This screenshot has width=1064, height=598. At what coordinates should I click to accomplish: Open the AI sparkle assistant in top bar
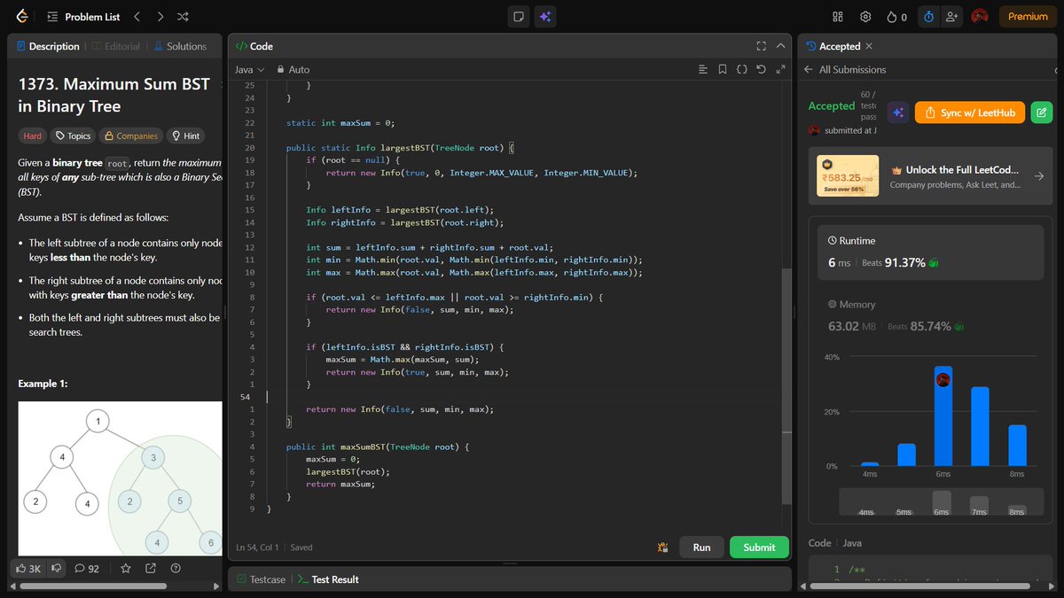[x=545, y=16]
